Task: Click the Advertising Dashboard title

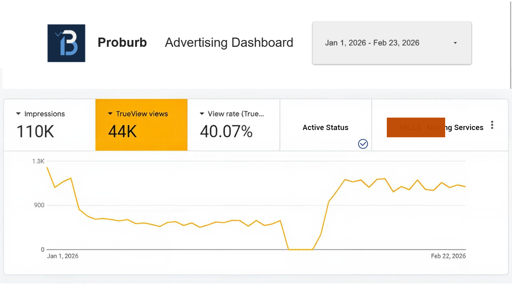Action: point(229,43)
